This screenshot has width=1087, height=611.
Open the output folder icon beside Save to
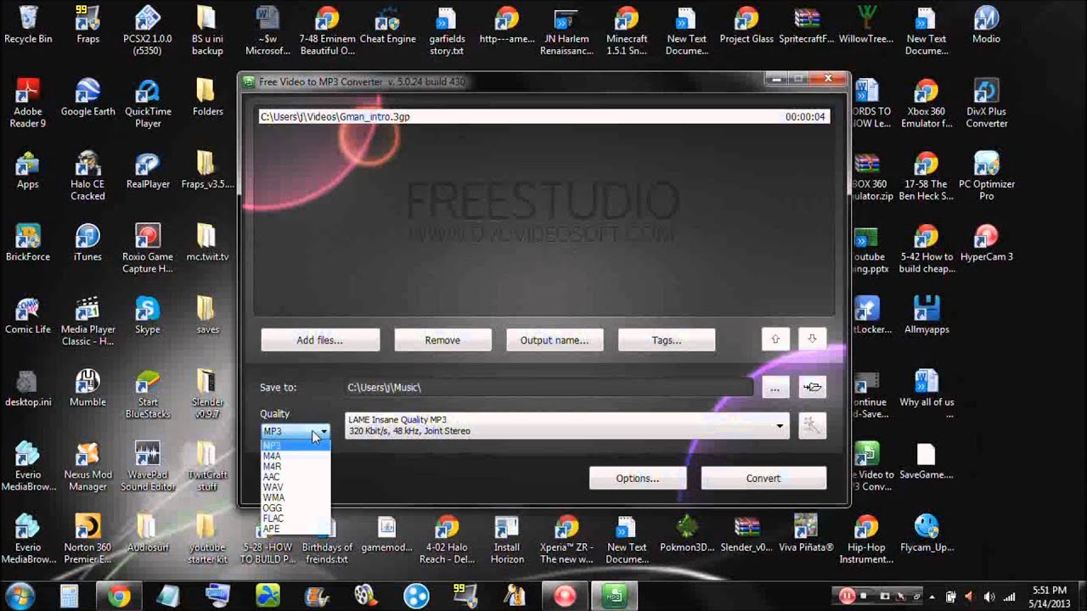pyautogui.click(x=813, y=387)
